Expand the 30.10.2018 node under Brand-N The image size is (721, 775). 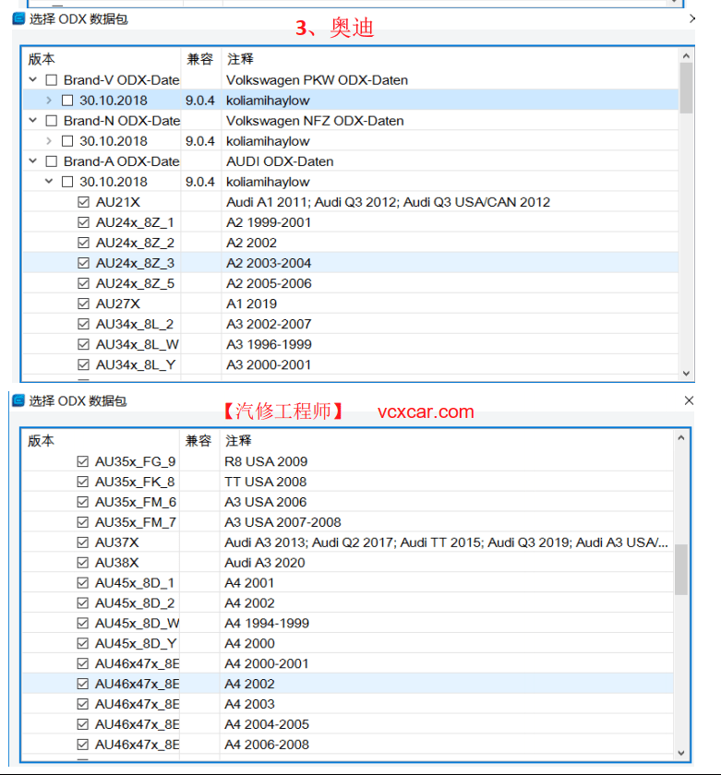49,141
